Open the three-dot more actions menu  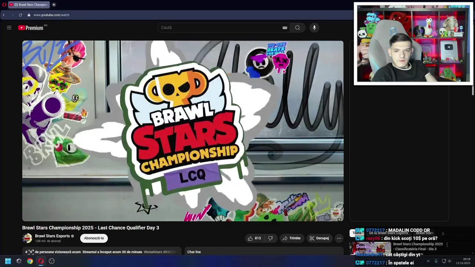tap(339, 238)
